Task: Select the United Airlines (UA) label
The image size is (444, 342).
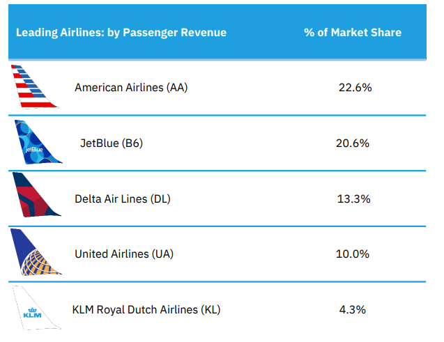Action: pos(124,254)
